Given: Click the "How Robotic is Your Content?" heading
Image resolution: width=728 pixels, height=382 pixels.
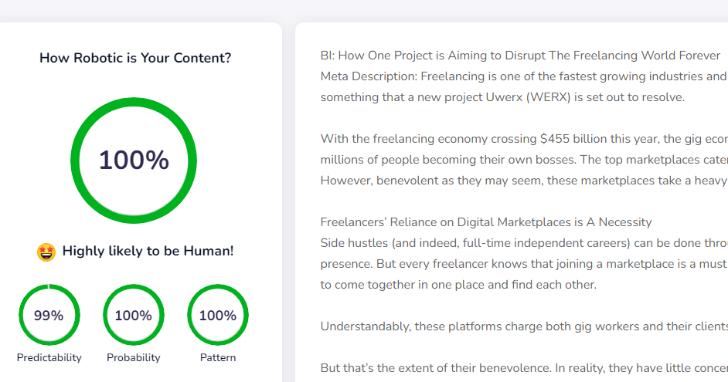Looking at the screenshot, I should [135, 58].
